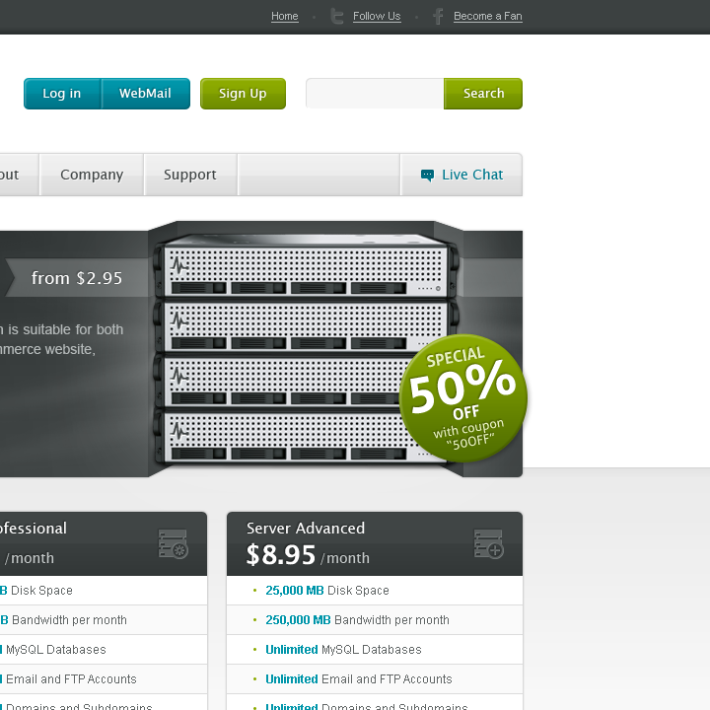710x710 pixels.
Task: Focus the search input field
Action: click(x=375, y=94)
